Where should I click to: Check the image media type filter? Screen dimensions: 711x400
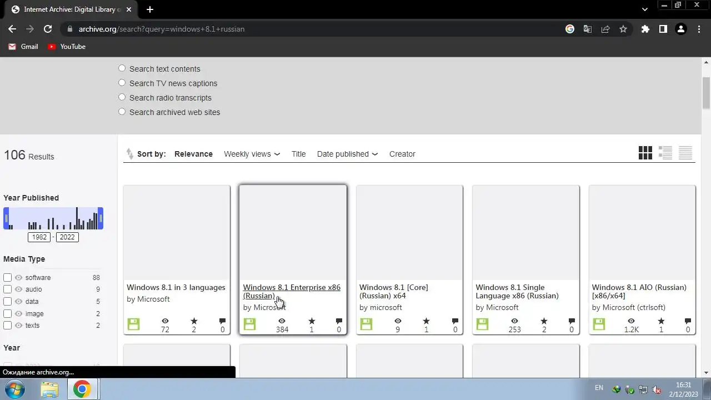7,313
